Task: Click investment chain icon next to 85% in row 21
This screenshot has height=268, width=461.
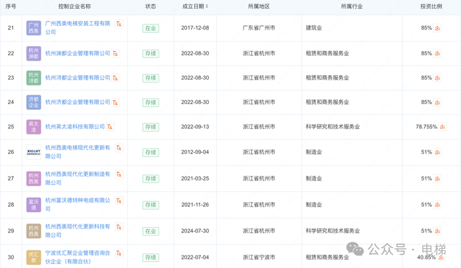Action: click(437, 28)
